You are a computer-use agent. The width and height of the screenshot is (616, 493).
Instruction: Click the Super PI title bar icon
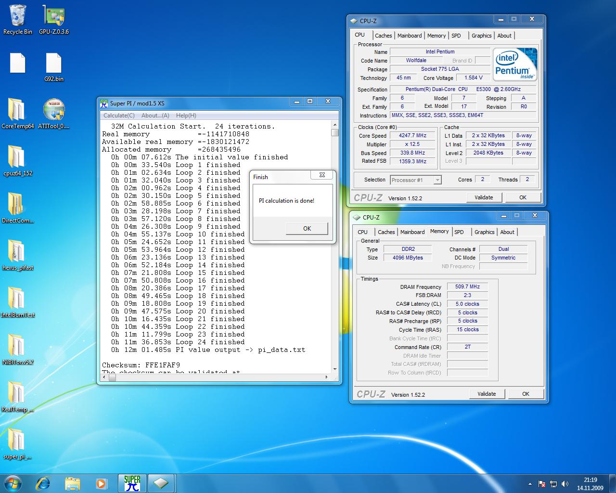coord(104,103)
